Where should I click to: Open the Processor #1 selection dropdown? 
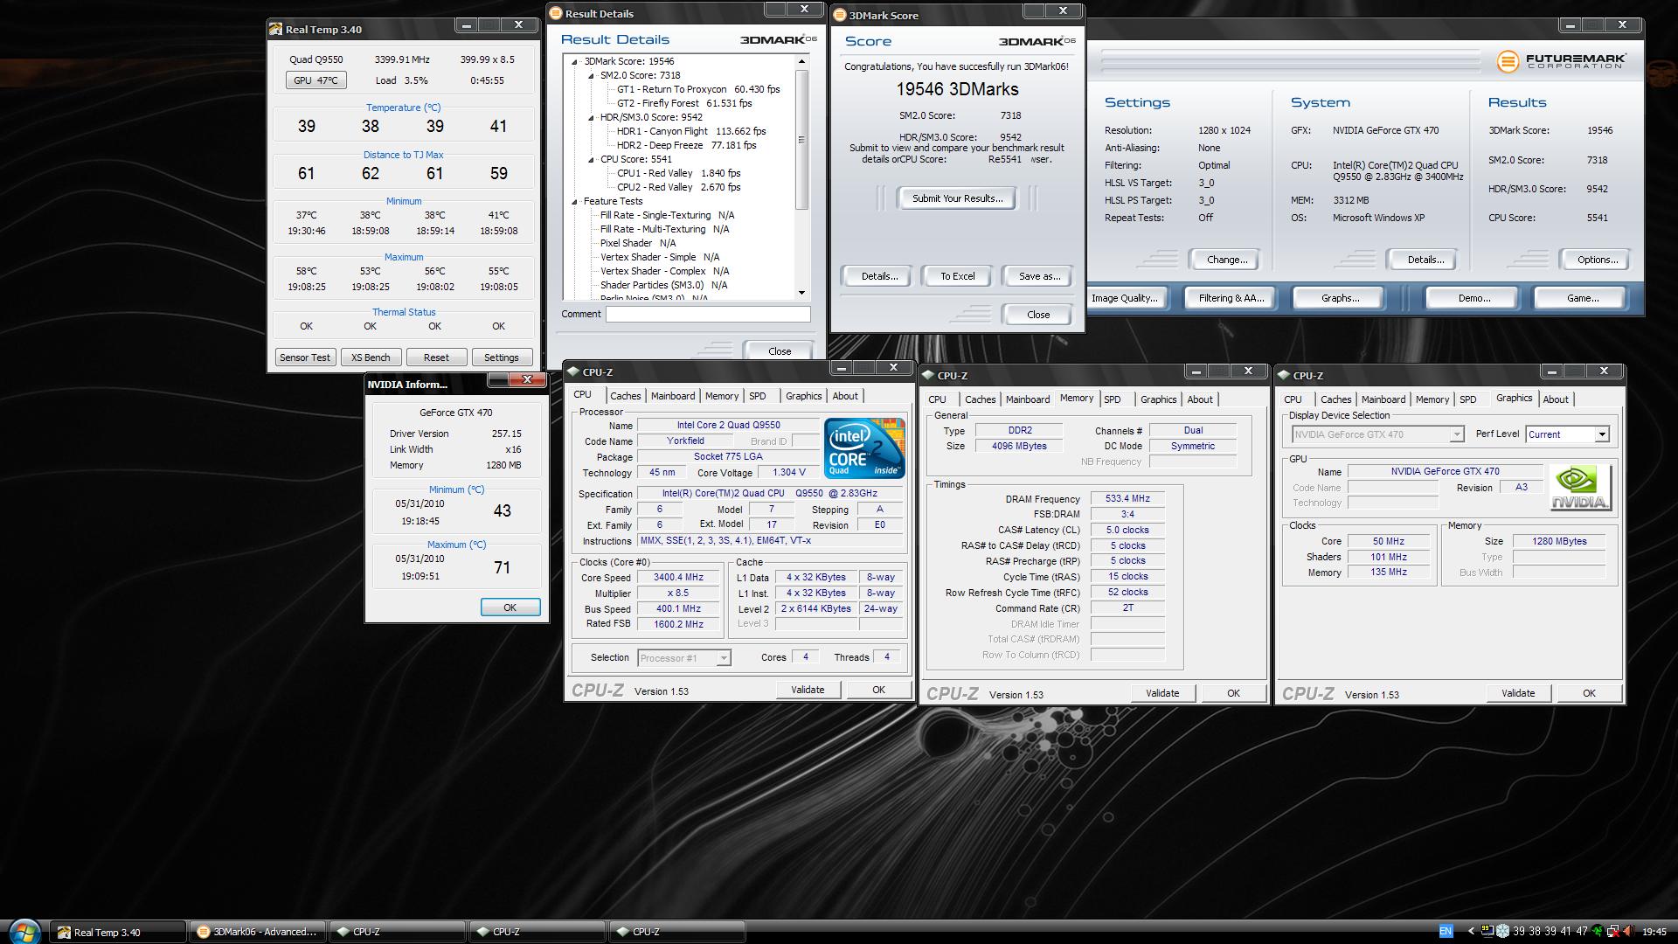click(x=723, y=658)
